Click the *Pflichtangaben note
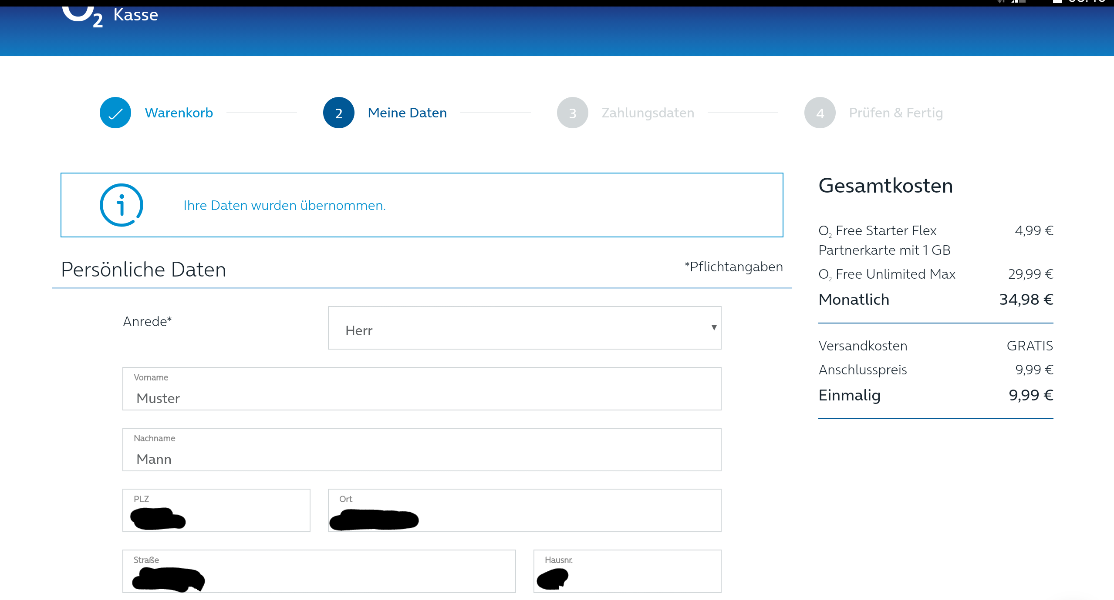 pyautogui.click(x=733, y=267)
